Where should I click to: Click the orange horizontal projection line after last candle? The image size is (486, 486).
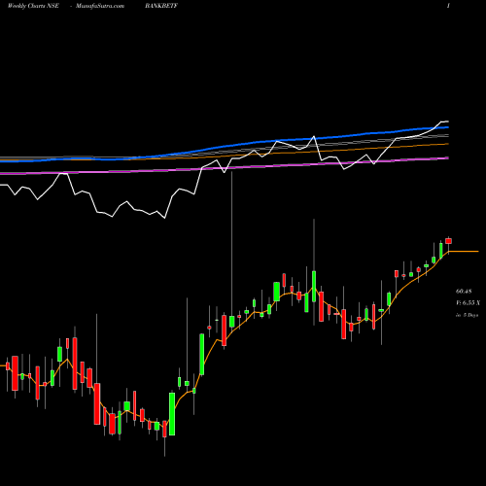pos(464,251)
